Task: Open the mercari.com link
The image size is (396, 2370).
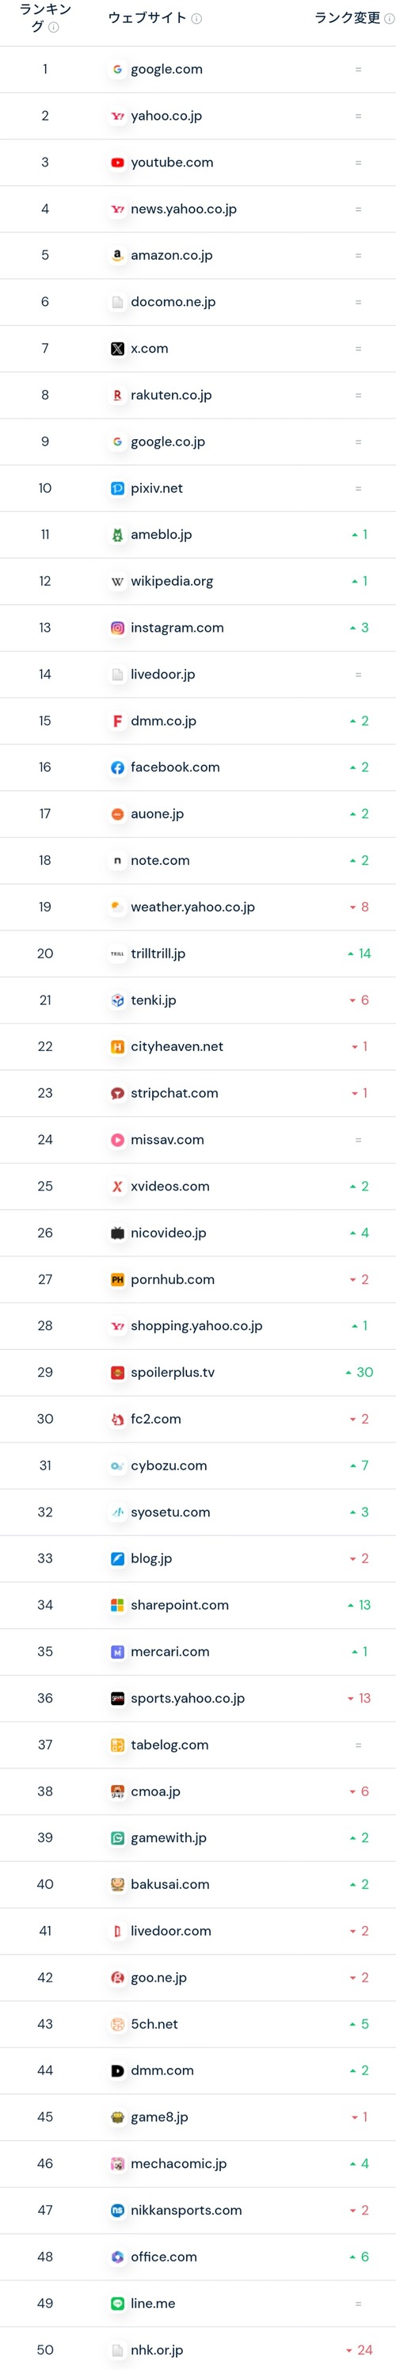Action: point(170,1651)
